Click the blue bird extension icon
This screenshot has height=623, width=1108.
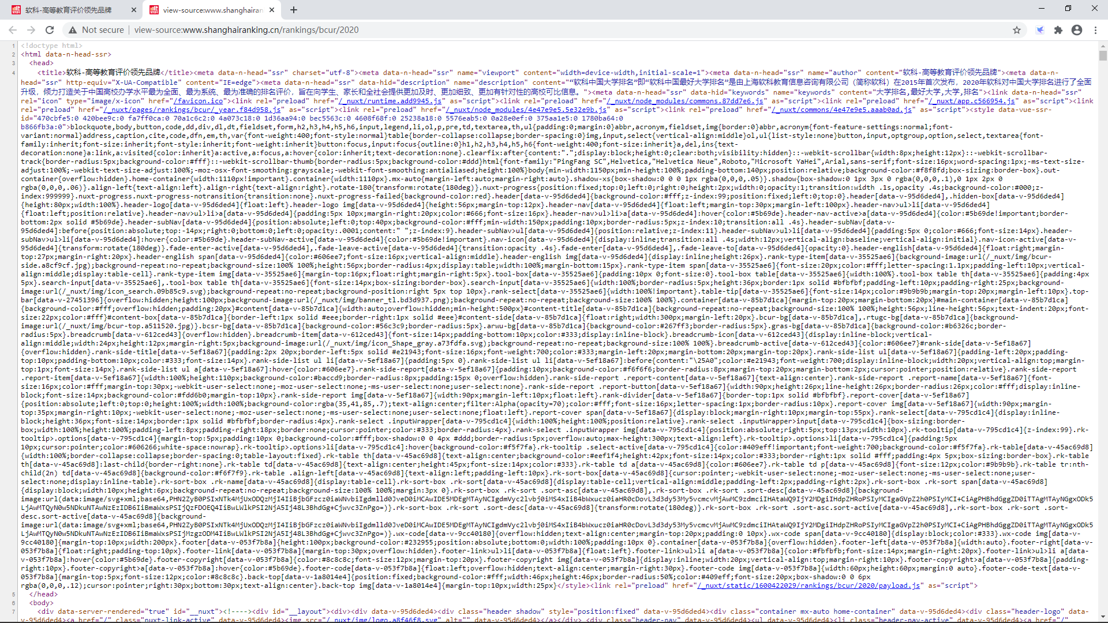pyautogui.click(x=1040, y=30)
